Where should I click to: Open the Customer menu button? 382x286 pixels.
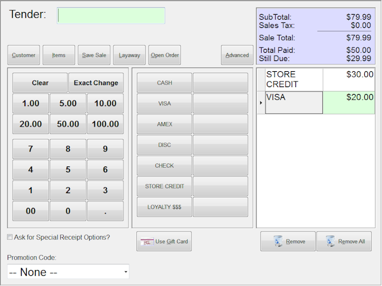click(24, 55)
